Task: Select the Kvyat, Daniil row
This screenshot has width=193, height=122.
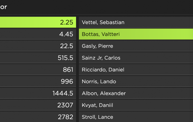Action: click(136, 105)
